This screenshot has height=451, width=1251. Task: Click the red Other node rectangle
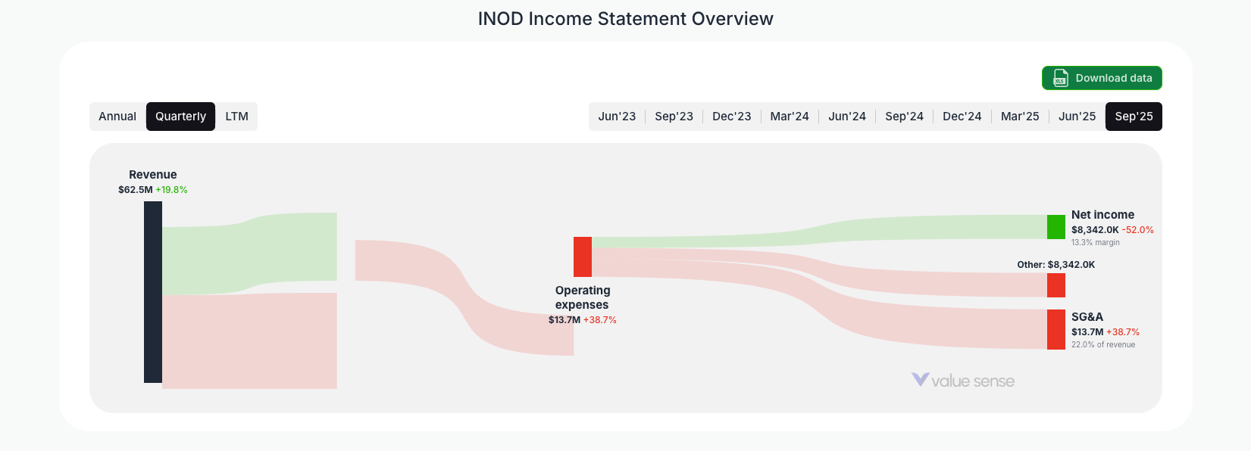tap(1056, 285)
